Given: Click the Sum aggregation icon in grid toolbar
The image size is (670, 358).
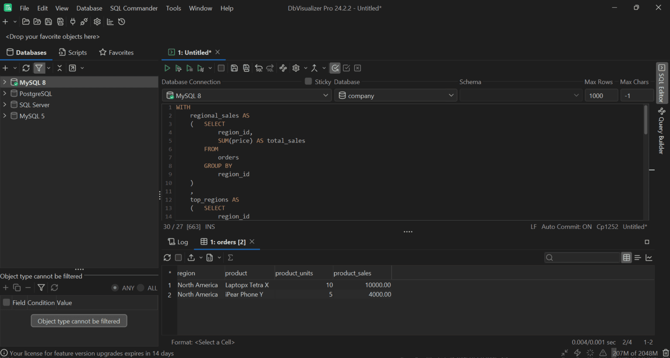Looking at the screenshot, I should [x=230, y=258].
